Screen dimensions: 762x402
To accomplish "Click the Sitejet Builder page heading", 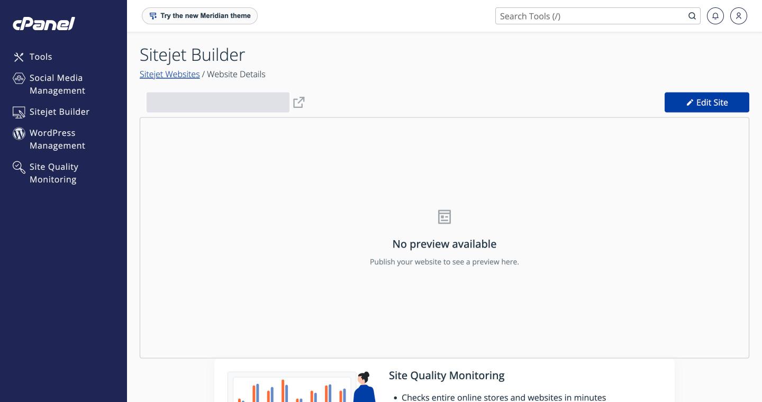I will coord(193,54).
